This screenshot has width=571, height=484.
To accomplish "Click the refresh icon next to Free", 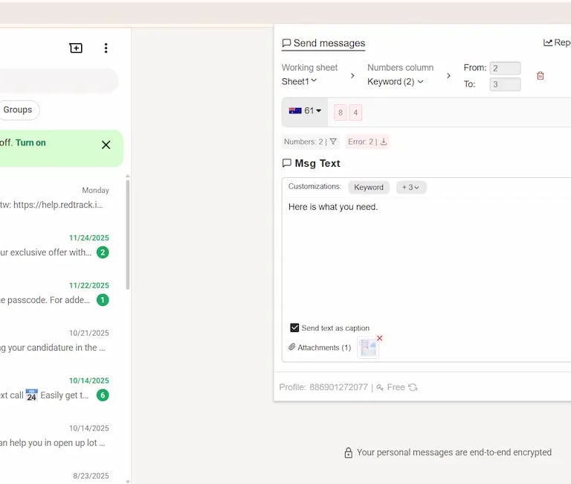I will pos(413,387).
